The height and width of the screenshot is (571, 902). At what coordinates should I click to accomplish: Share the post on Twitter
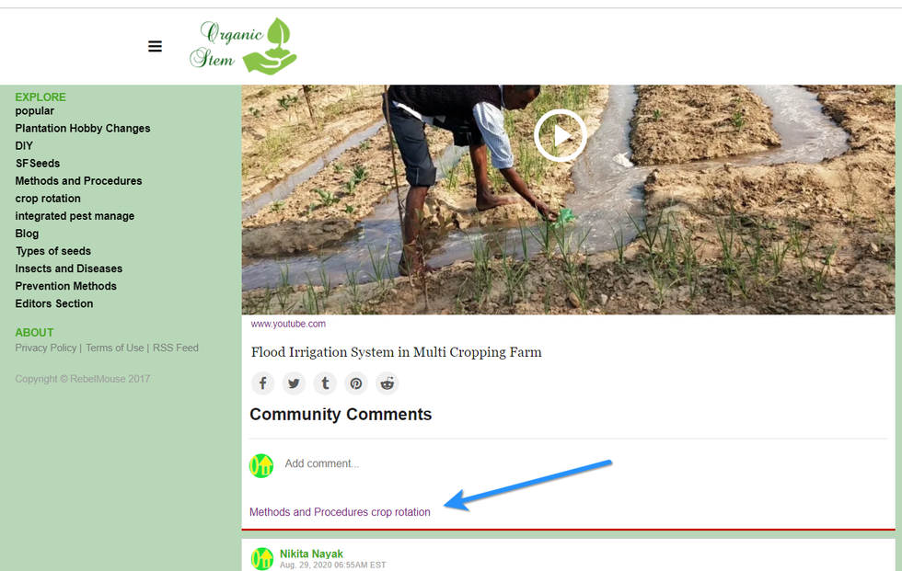point(294,383)
